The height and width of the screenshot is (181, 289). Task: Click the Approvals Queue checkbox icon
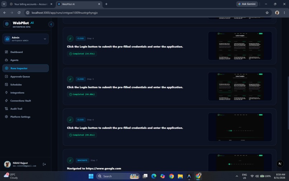[6, 76]
